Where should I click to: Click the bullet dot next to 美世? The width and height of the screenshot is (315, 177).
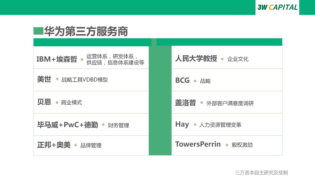tap(57, 79)
